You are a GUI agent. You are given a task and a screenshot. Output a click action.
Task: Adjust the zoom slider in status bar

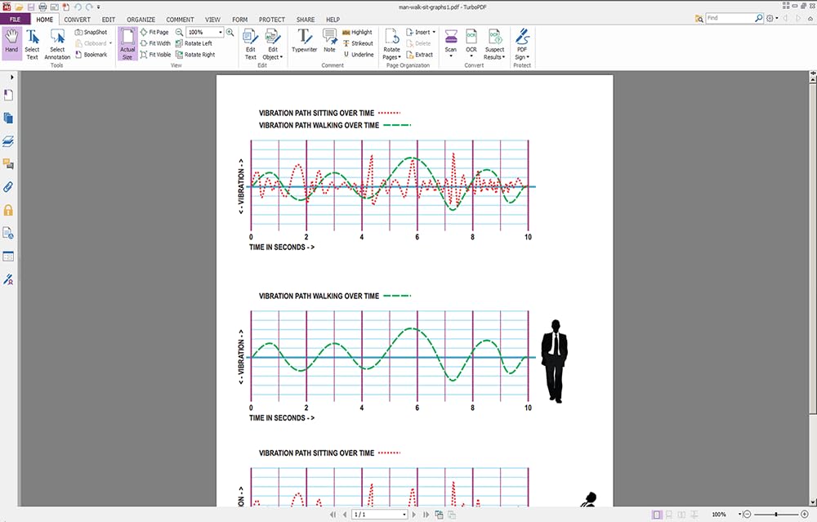coord(778,515)
